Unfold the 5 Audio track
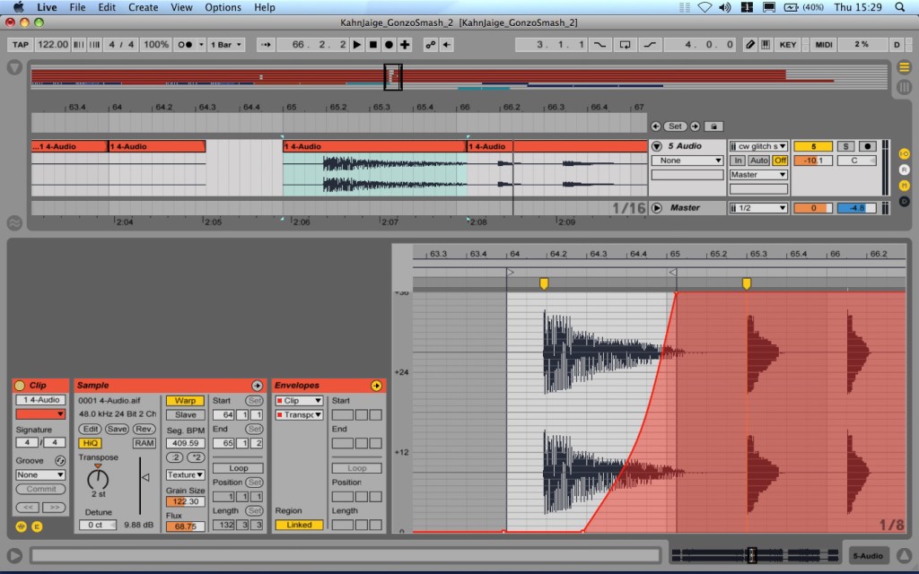Viewport: 919px width, 574px height. [657, 146]
